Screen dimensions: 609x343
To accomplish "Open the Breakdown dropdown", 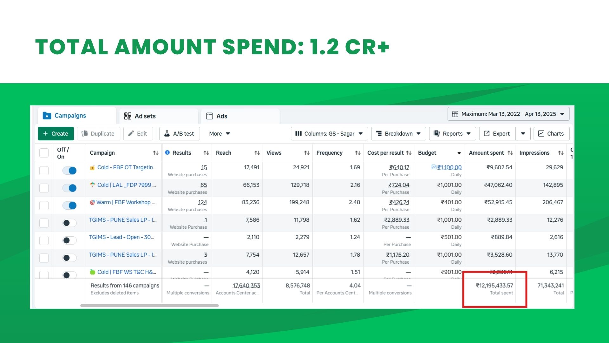I will pos(398,134).
